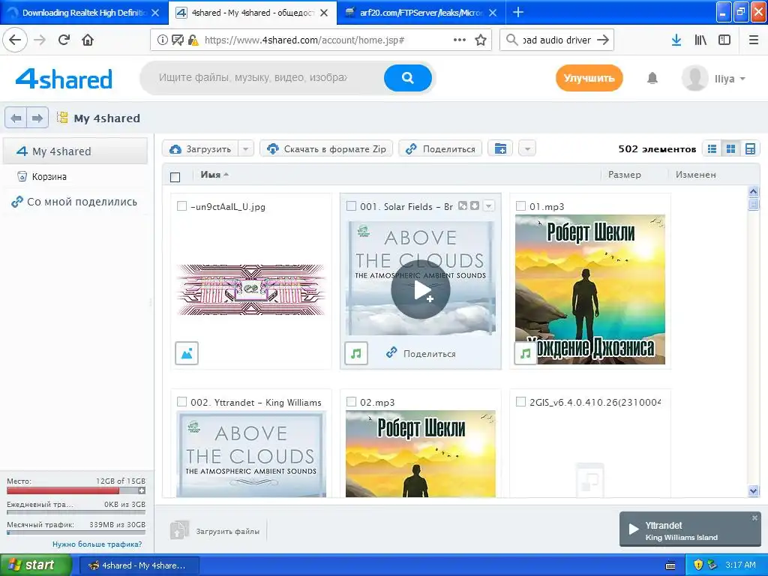Switch to detailed table view icon
Image resolution: width=768 pixels, height=576 pixels.
750,149
